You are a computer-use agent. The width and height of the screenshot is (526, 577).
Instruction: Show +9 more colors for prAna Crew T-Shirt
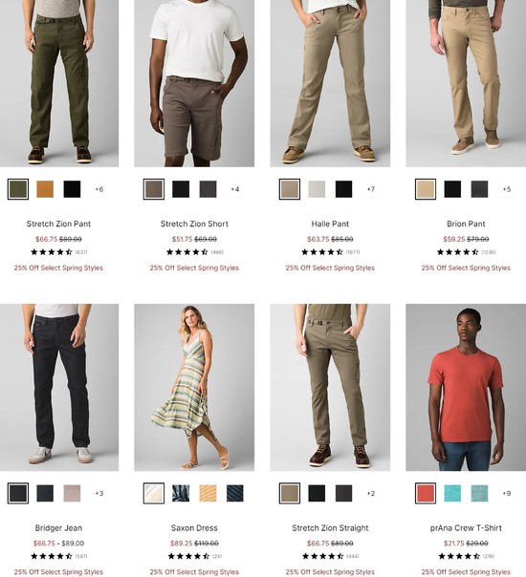point(507,494)
